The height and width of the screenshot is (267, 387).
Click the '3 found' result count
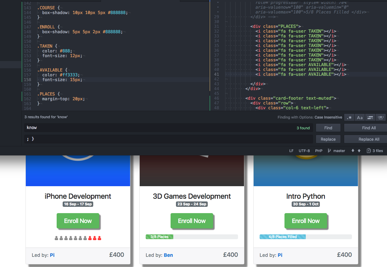(303, 128)
